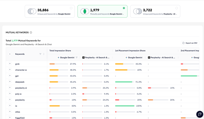This screenshot has height=119, width=204.
Task: Click the Google Gemini sort filter icon
Action: 77,57
